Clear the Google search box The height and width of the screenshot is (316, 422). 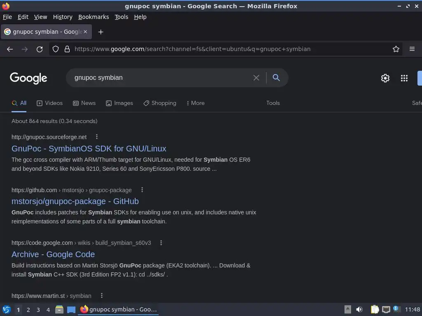coord(256,78)
